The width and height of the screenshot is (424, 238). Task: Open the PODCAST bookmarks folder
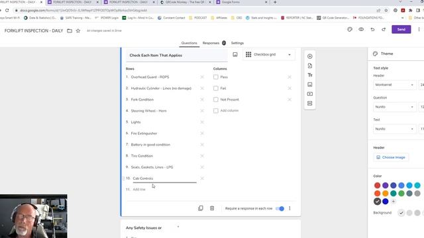(197, 18)
